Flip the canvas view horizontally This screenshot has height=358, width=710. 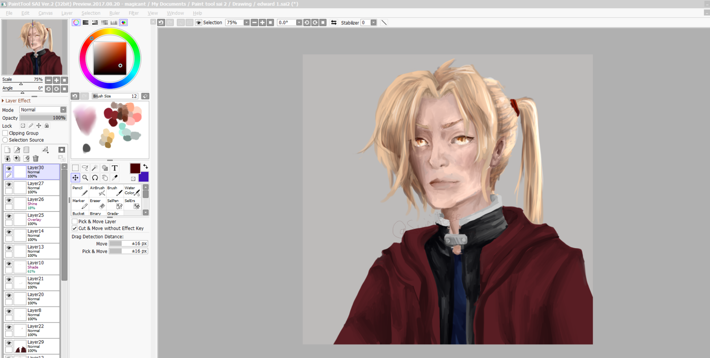pos(334,22)
